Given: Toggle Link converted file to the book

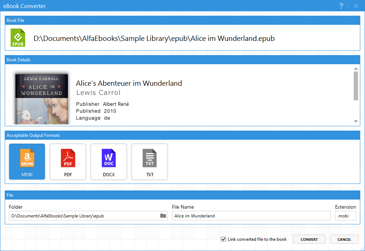Looking at the screenshot, I should (223, 239).
